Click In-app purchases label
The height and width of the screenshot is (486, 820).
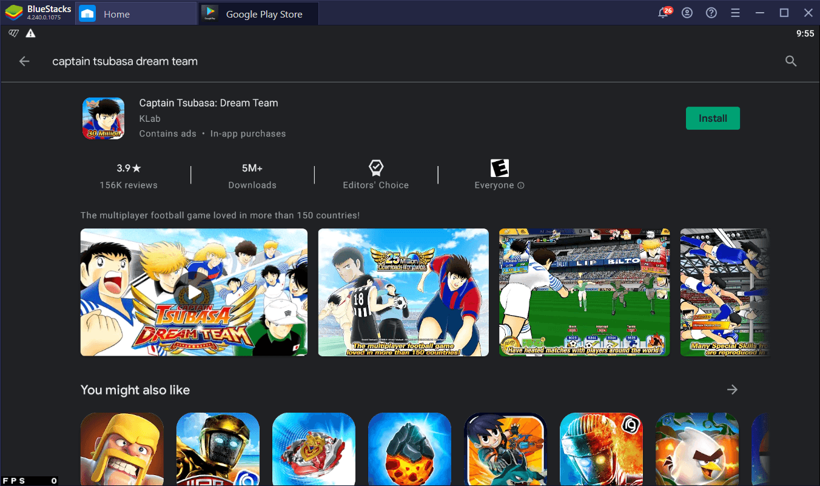(248, 133)
